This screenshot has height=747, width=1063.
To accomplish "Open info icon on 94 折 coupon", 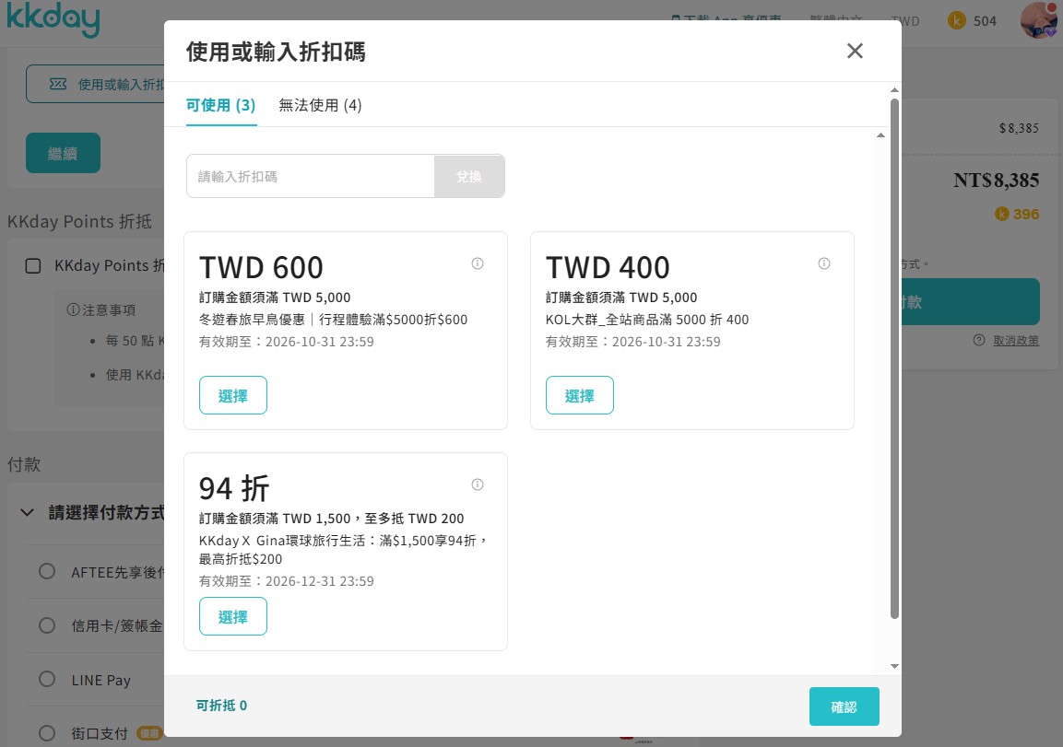I will point(478,484).
